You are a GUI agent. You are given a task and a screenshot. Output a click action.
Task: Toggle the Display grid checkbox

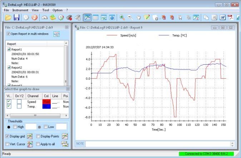tap(7, 136)
